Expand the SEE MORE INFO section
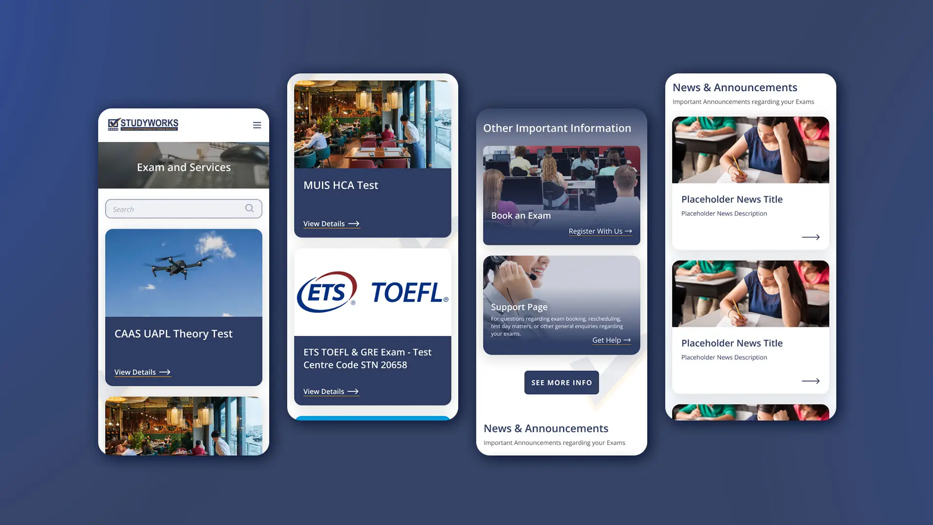 click(x=561, y=383)
